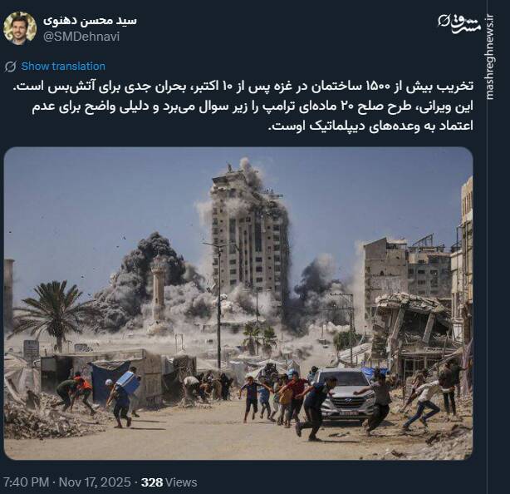
Task: Click the display name سید محسن دهنوی
Action: pos(90,21)
